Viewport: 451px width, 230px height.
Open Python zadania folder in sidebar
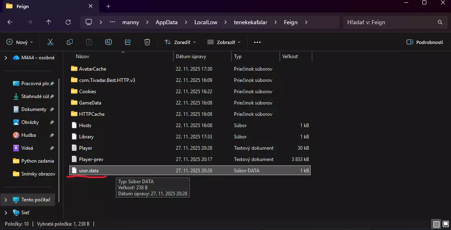click(x=33, y=161)
